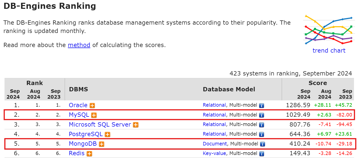Click the +28.11 change value

322,105
